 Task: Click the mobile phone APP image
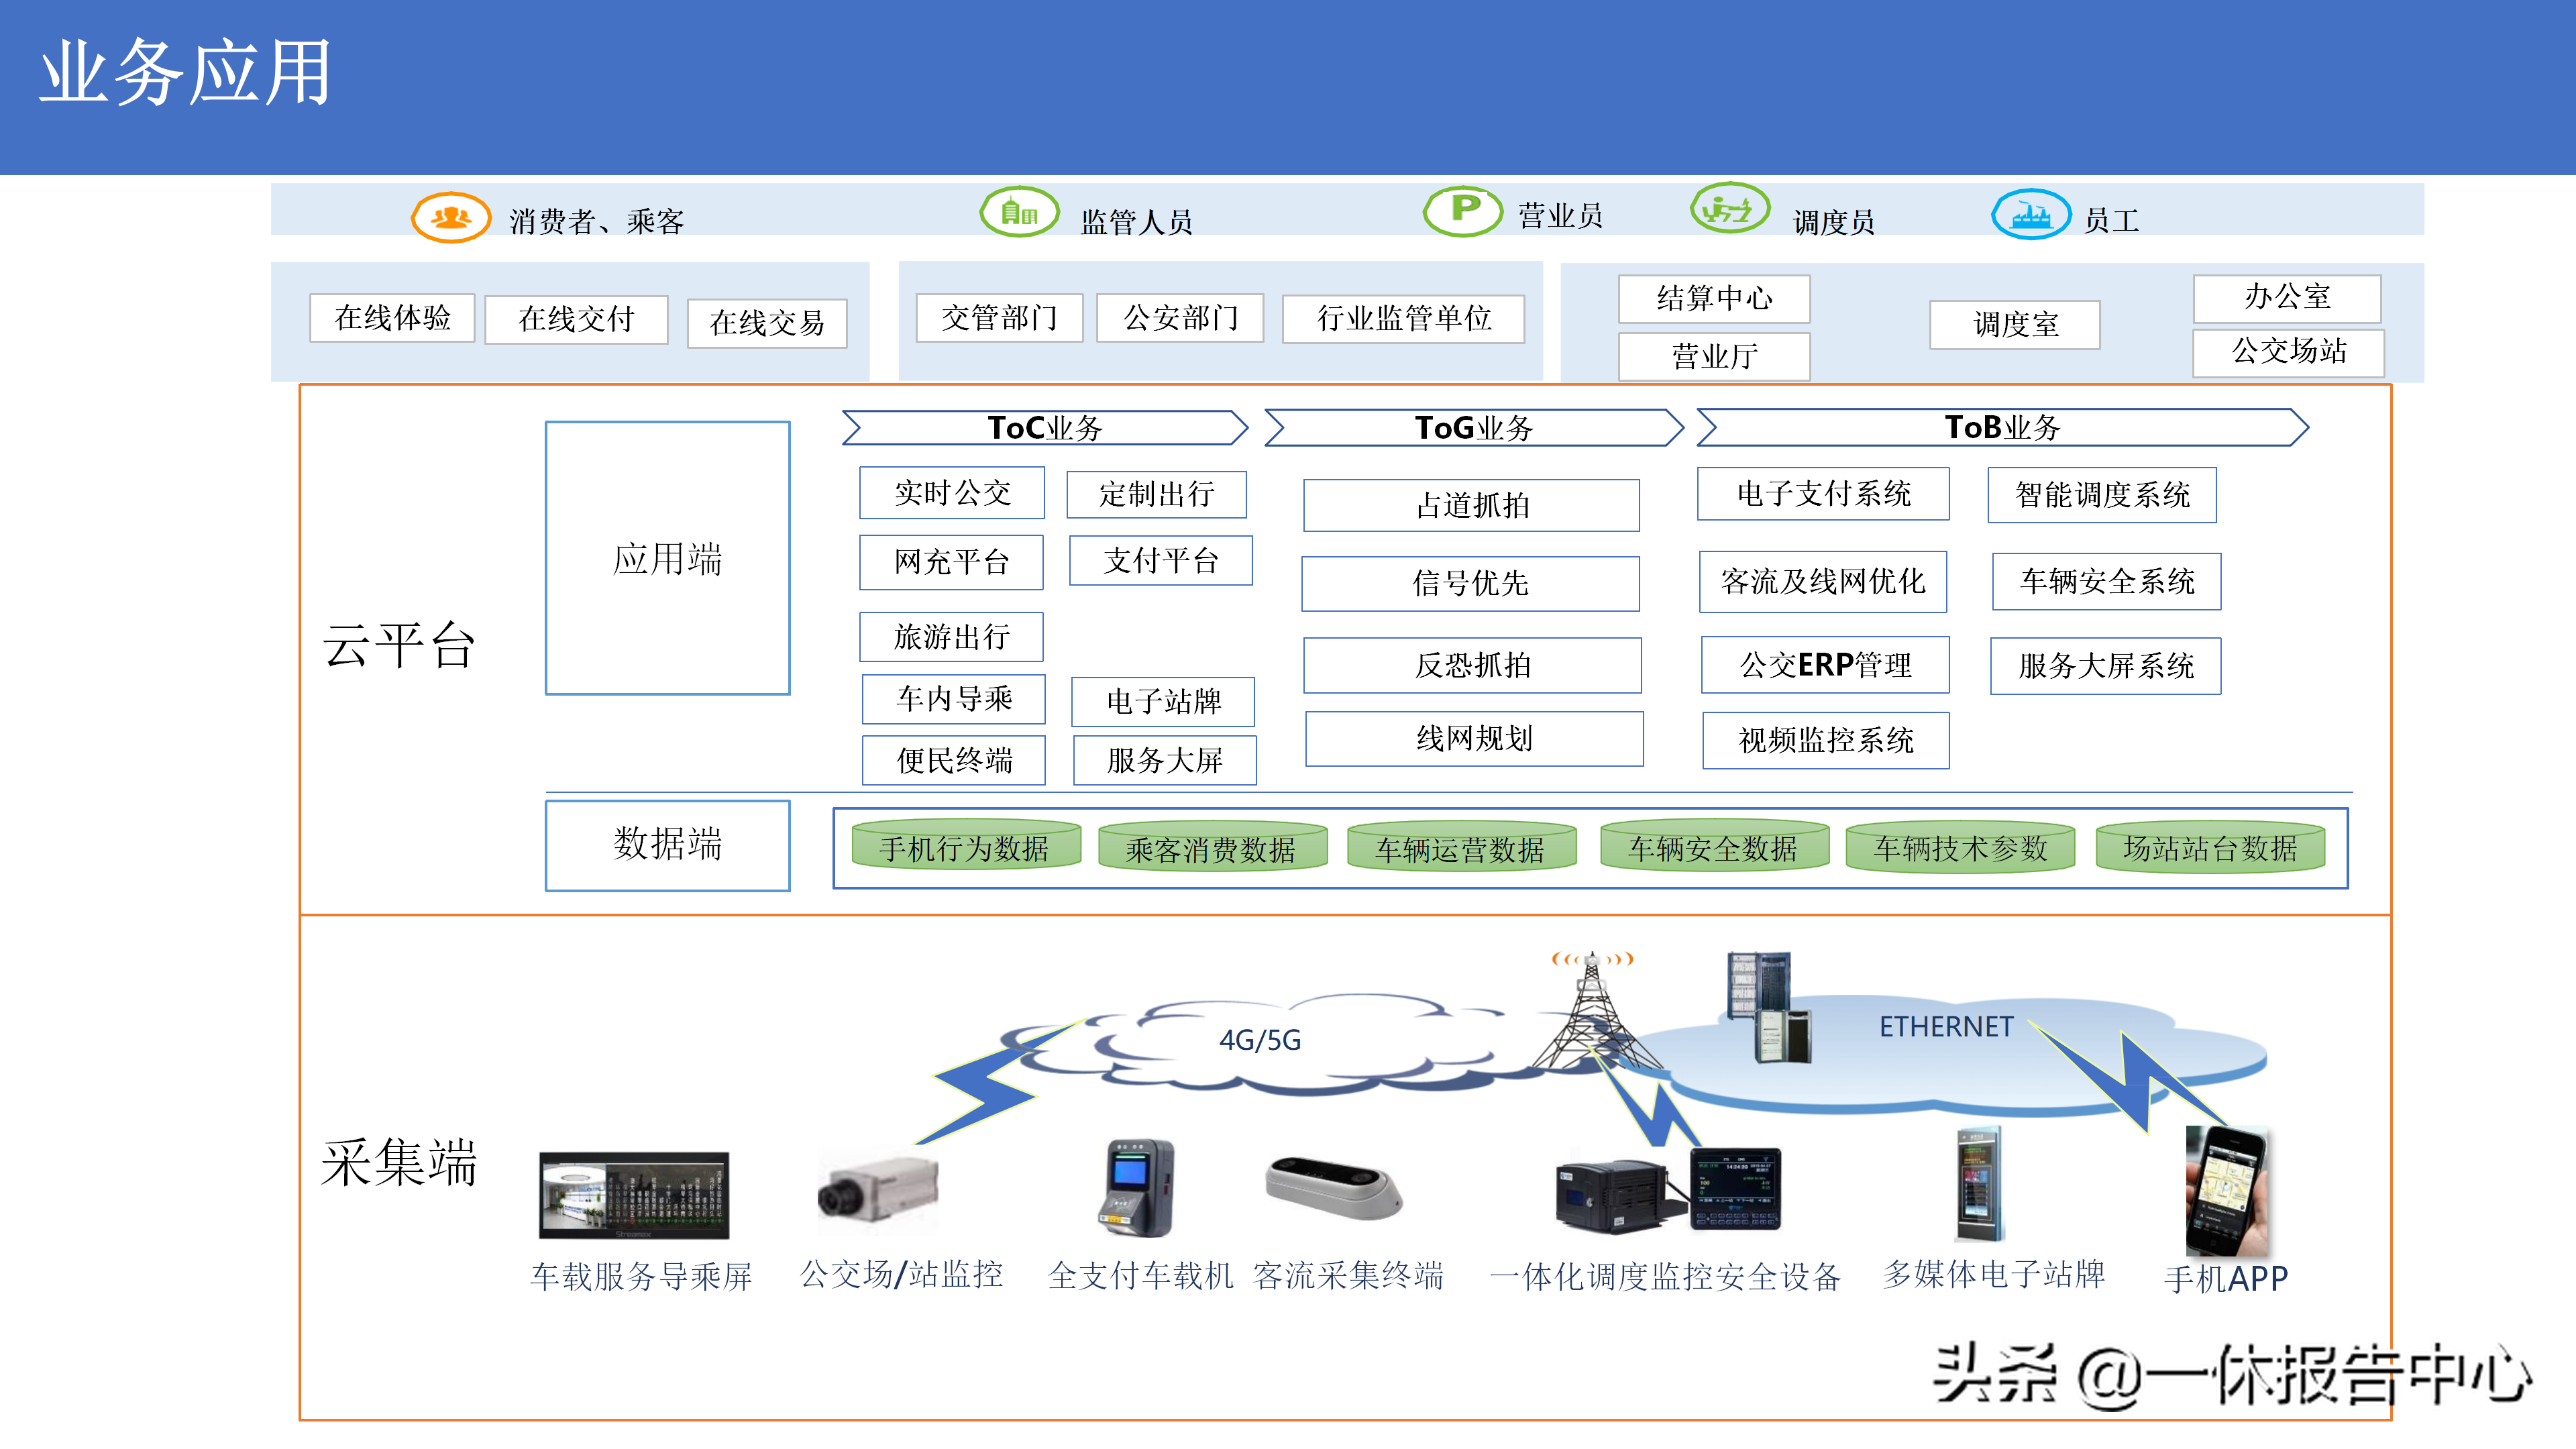click(2226, 1190)
